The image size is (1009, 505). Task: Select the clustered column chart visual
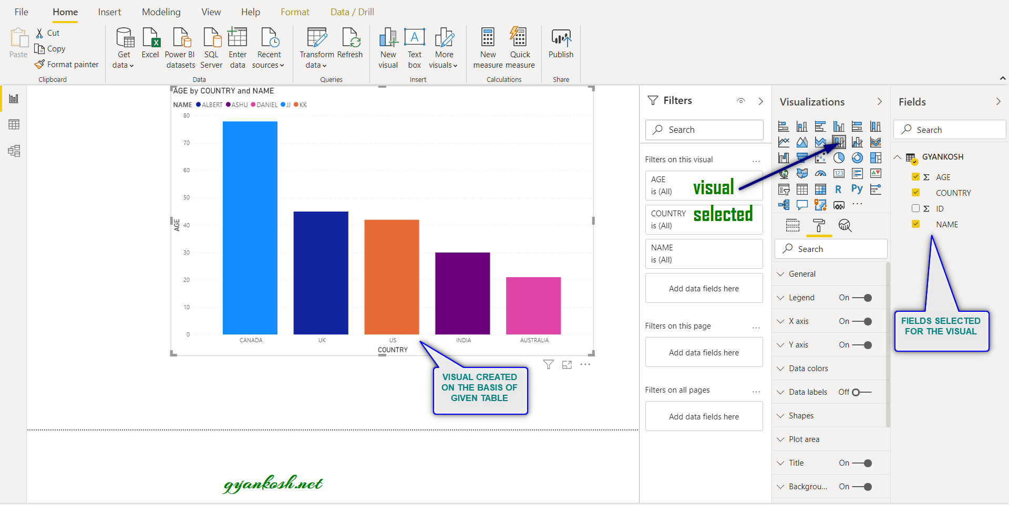click(x=839, y=127)
